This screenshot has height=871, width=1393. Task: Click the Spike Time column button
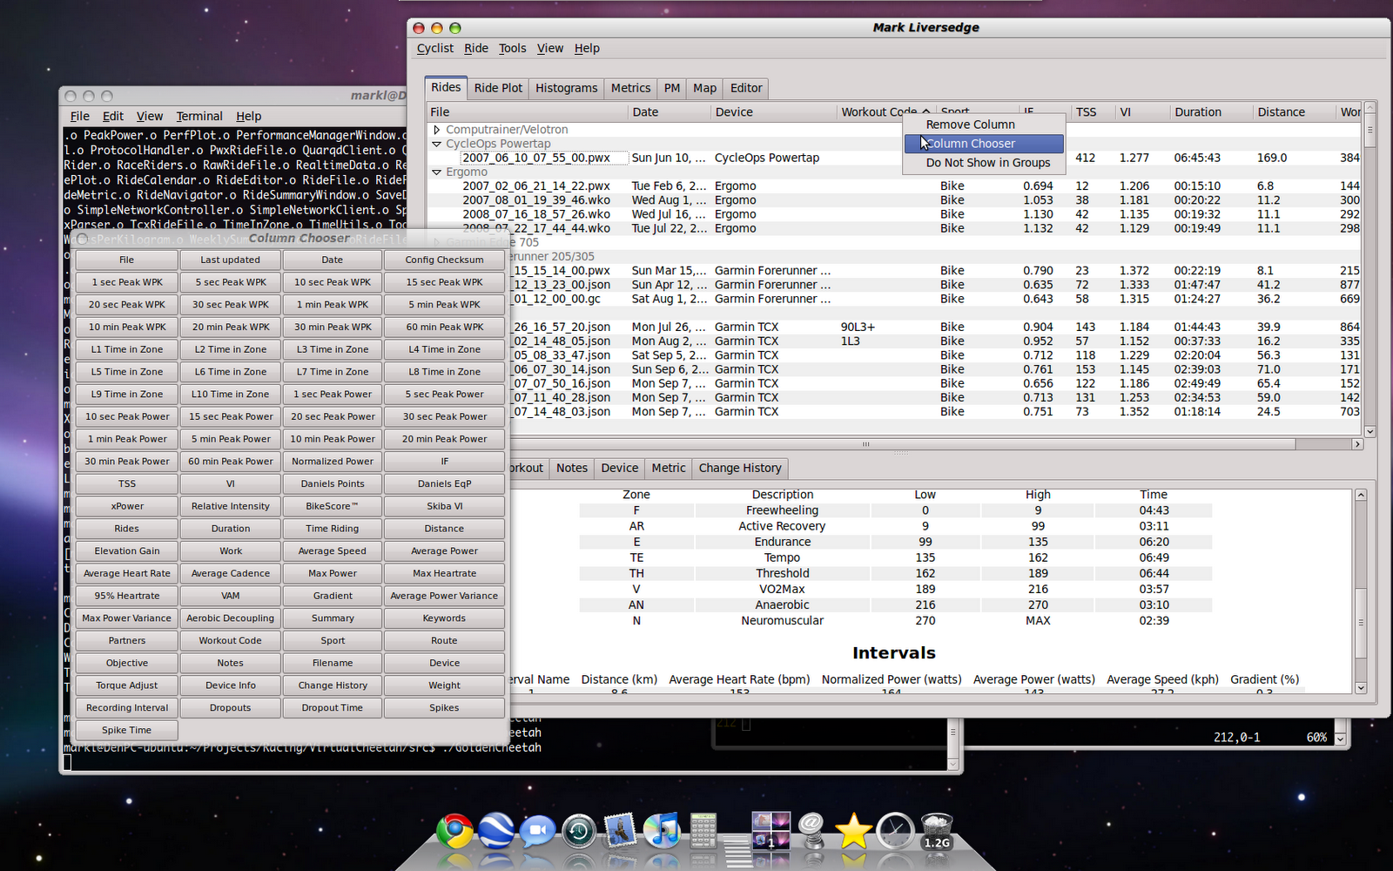[x=127, y=731]
